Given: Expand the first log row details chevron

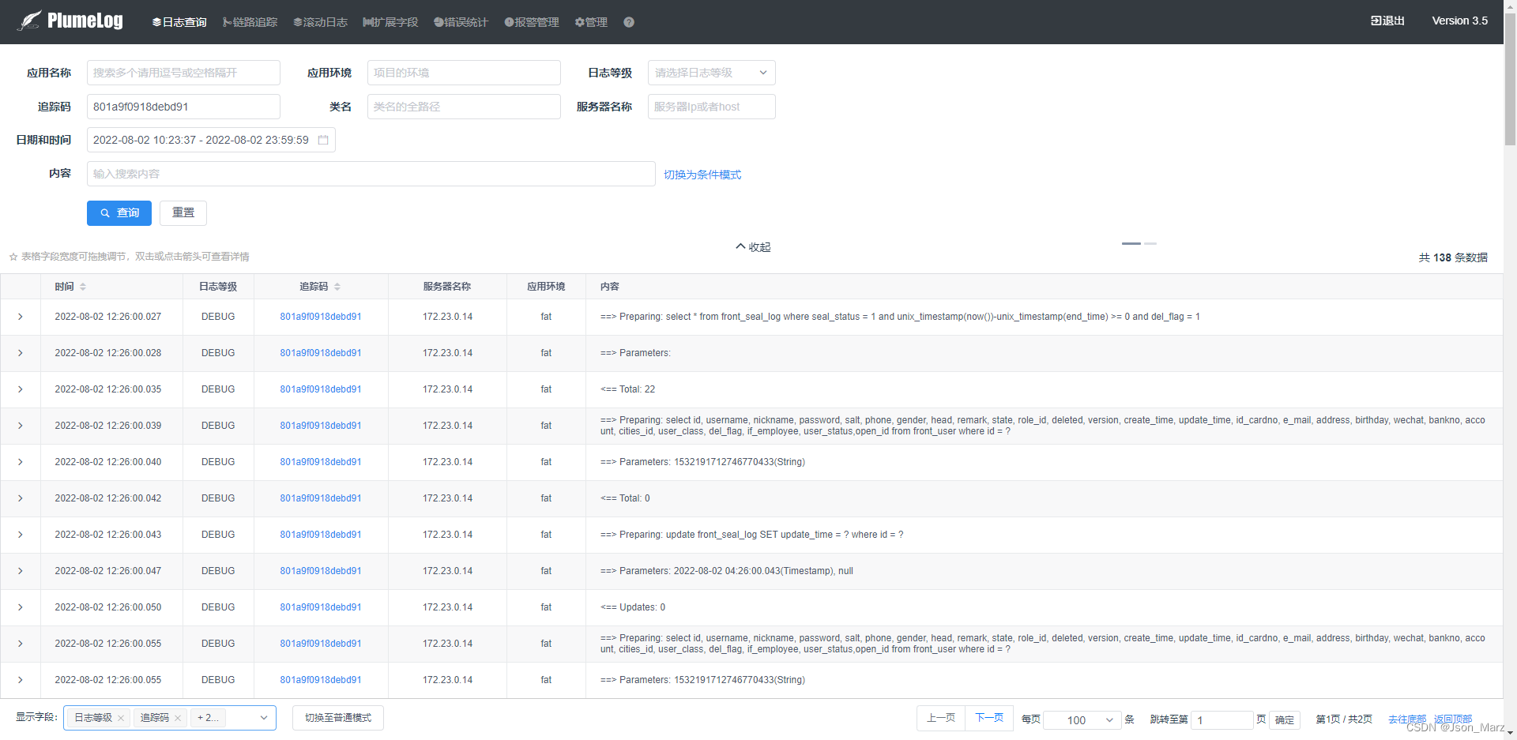Looking at the screenshot, I should [x=21, y=317].
